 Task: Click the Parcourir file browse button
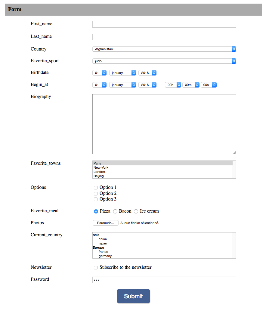(105, 223)
